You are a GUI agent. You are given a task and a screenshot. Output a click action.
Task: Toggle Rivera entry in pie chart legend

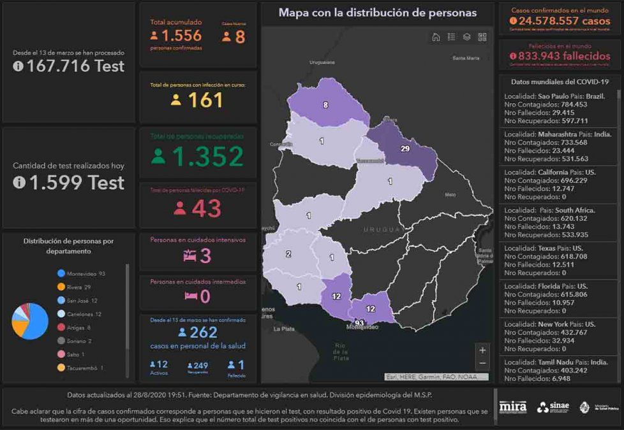tap(77, 287)
